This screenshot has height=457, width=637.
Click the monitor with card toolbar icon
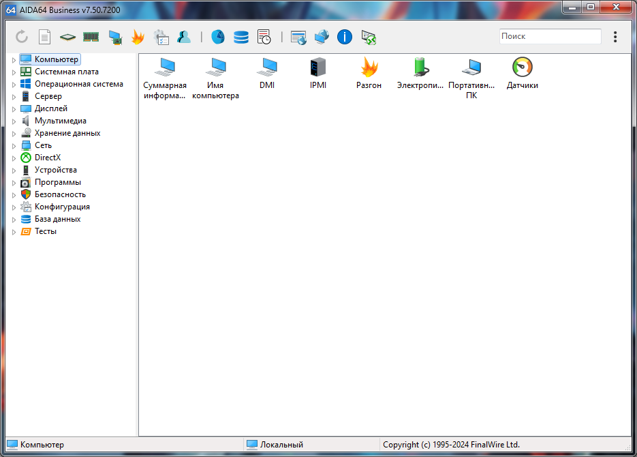[115, 38]
